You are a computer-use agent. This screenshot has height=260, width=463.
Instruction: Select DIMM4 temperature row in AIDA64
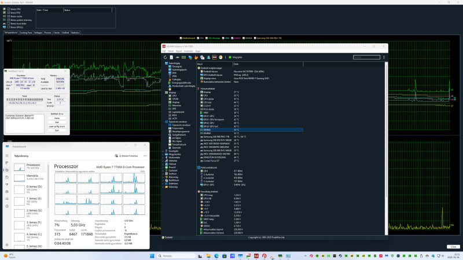pyautogui.click(x=250, y=133)
